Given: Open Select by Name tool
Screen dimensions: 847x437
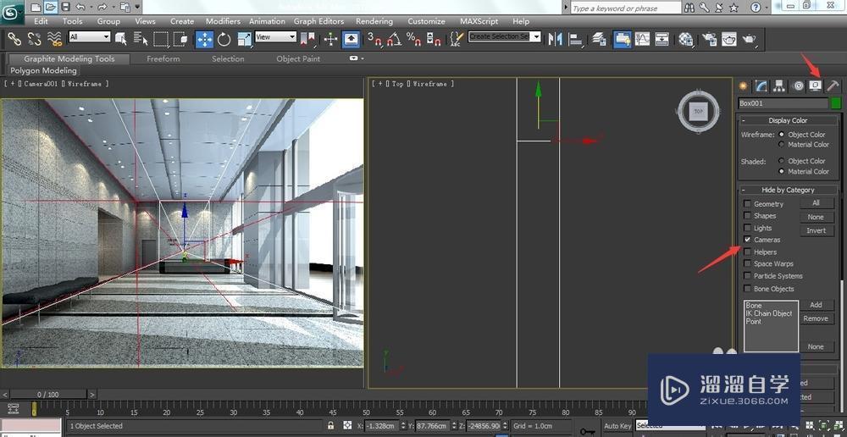Looking at the screenshot, I should click(x=141, y=38).
